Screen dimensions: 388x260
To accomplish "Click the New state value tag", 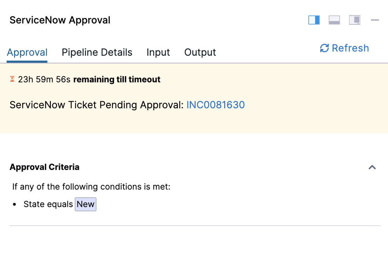I will pos(86,204).
